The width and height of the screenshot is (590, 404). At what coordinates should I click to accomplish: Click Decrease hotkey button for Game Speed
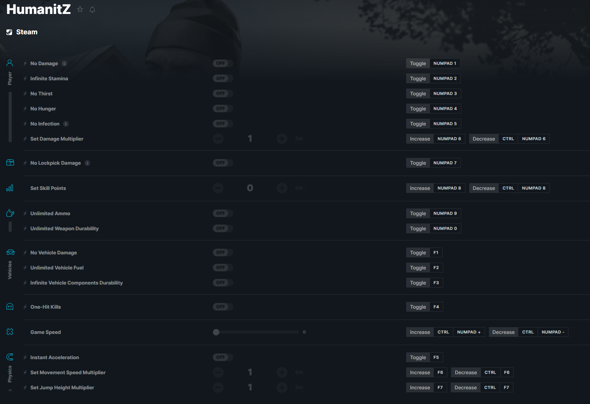coord(503,332)
